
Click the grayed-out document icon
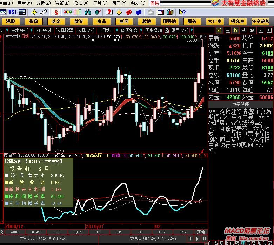[x=151, y=12]
